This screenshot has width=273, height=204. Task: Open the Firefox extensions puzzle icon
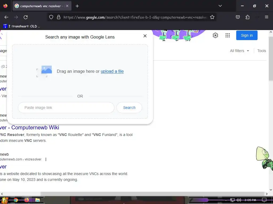point(247,17)
